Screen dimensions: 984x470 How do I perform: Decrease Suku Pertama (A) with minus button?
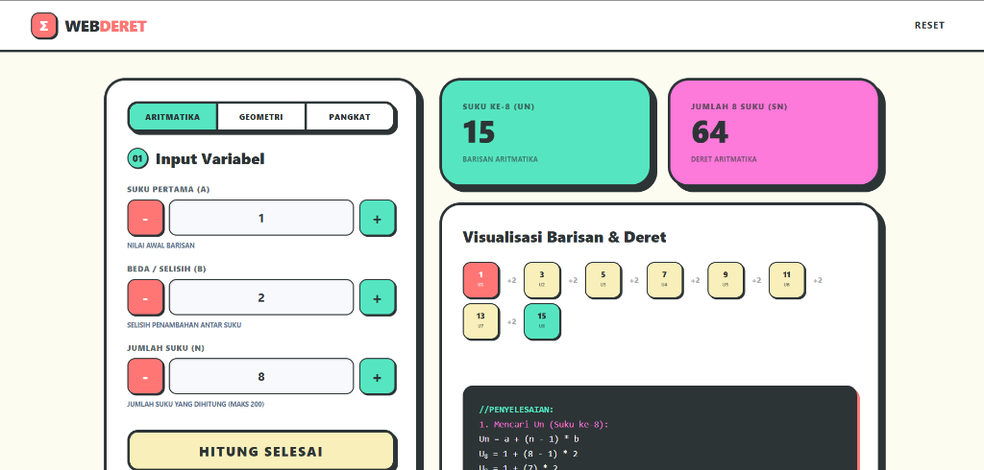tap(146, 218)
